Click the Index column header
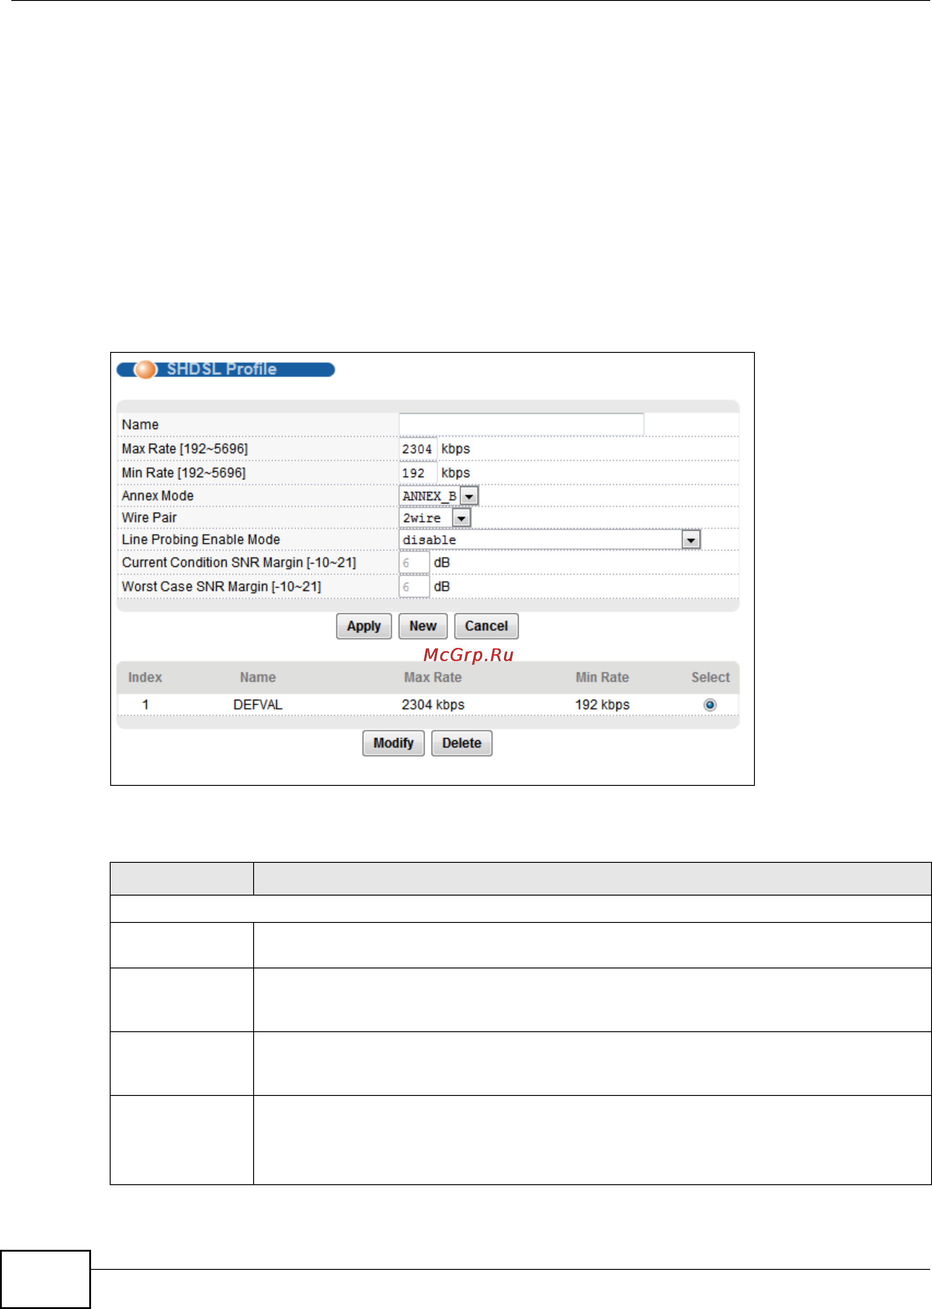This screenshot has width=932, height=1309. click(145, 677)
